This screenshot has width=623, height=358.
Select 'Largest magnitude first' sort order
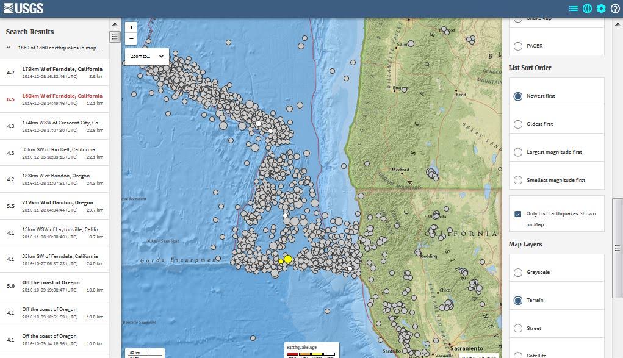point(517,152)
